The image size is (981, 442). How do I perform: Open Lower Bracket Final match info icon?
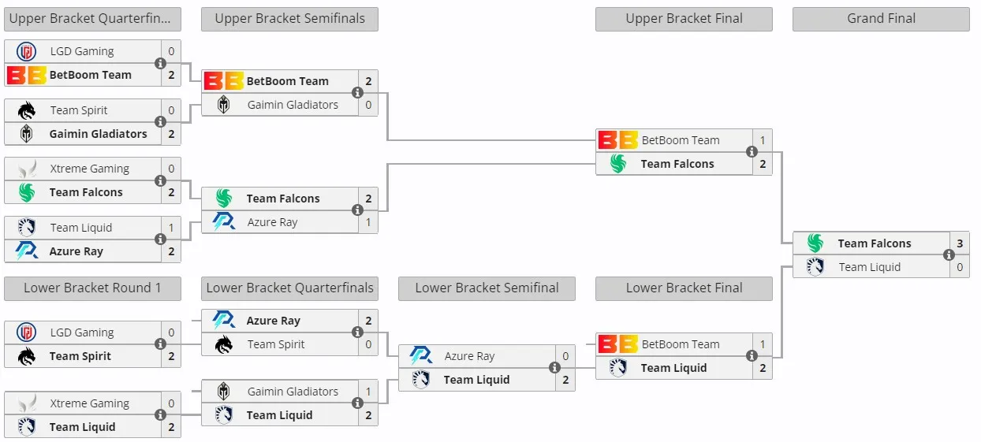coord(752,356)
